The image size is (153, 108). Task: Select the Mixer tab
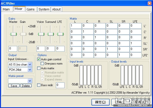click(19, 9)
